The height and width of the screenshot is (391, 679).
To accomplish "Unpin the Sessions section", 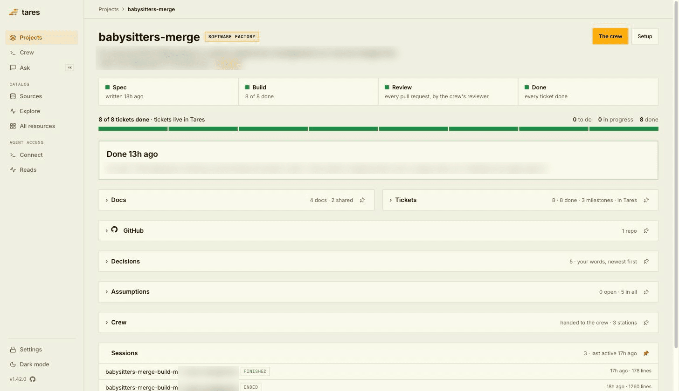I will (x=646, y=353).
